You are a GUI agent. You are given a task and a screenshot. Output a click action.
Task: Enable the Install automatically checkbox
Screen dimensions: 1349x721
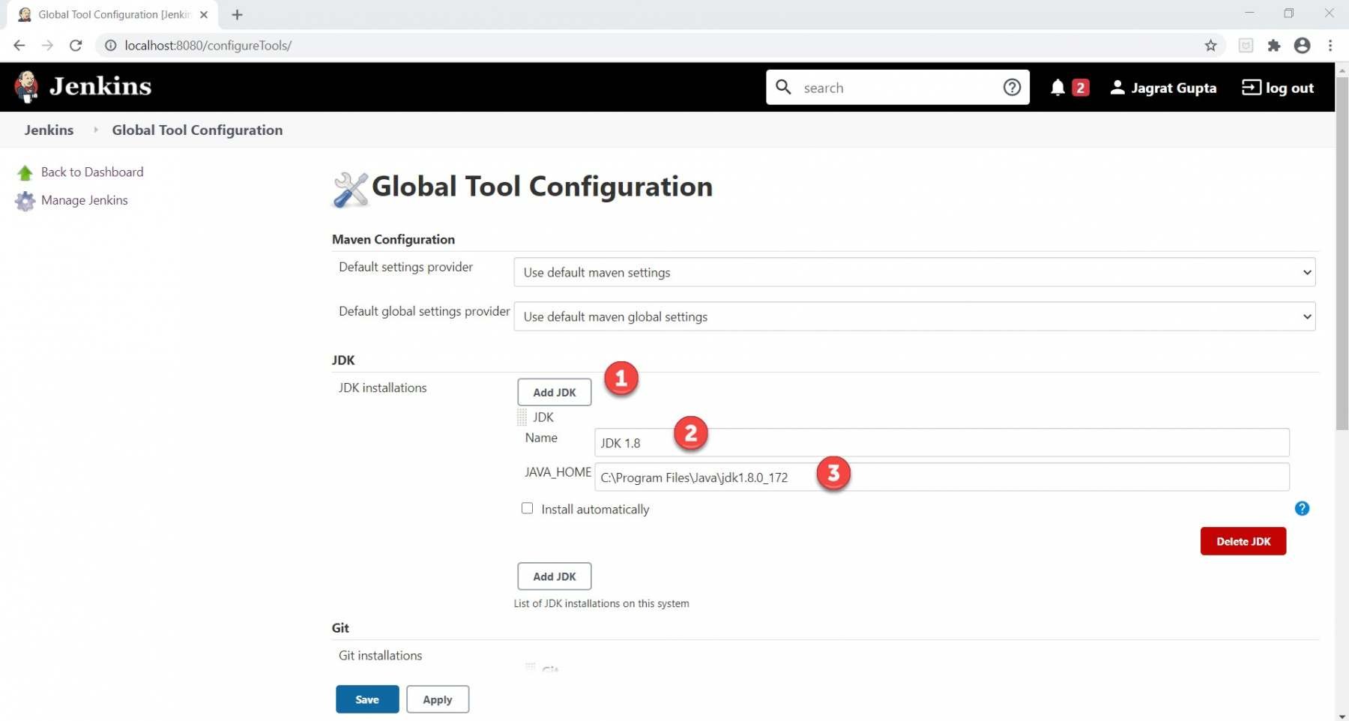528,508
